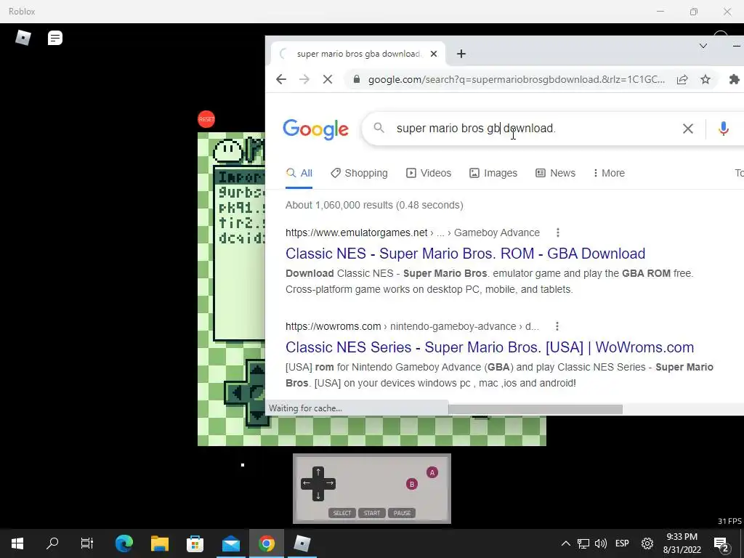The width and height of the screenshot is (744, 558).
Task: Open Task View from the taskbar
Action: tap(87, 543)
